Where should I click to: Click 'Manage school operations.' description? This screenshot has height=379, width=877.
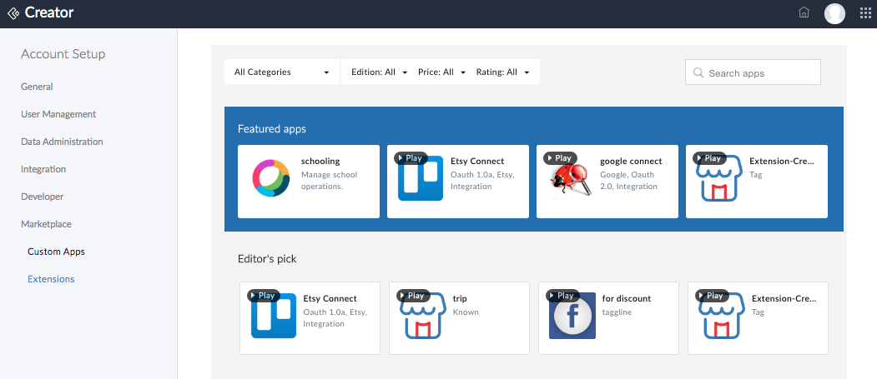pos(329,180)
